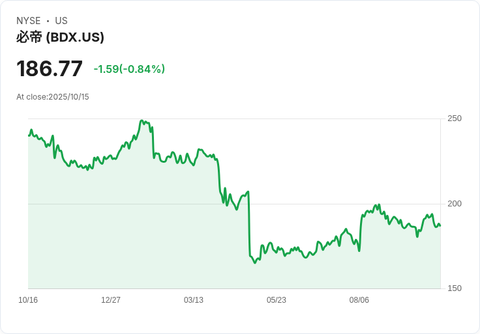Select the 05/23 date on x-axis
The height and width of the screenshot is (334, 480).
277,300
